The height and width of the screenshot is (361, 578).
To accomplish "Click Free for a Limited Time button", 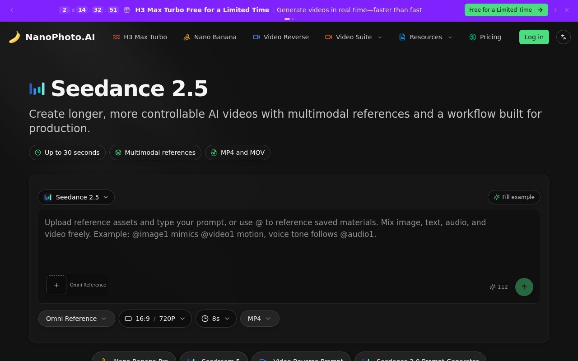I will tap(506, 10).
